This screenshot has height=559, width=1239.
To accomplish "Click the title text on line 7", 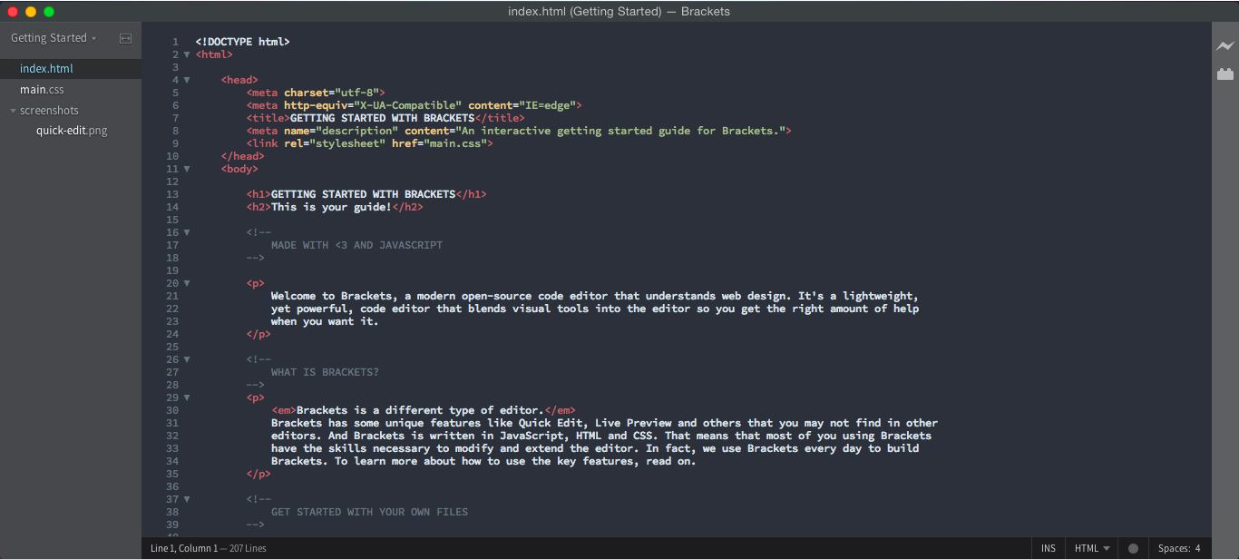I will (382, 118).
